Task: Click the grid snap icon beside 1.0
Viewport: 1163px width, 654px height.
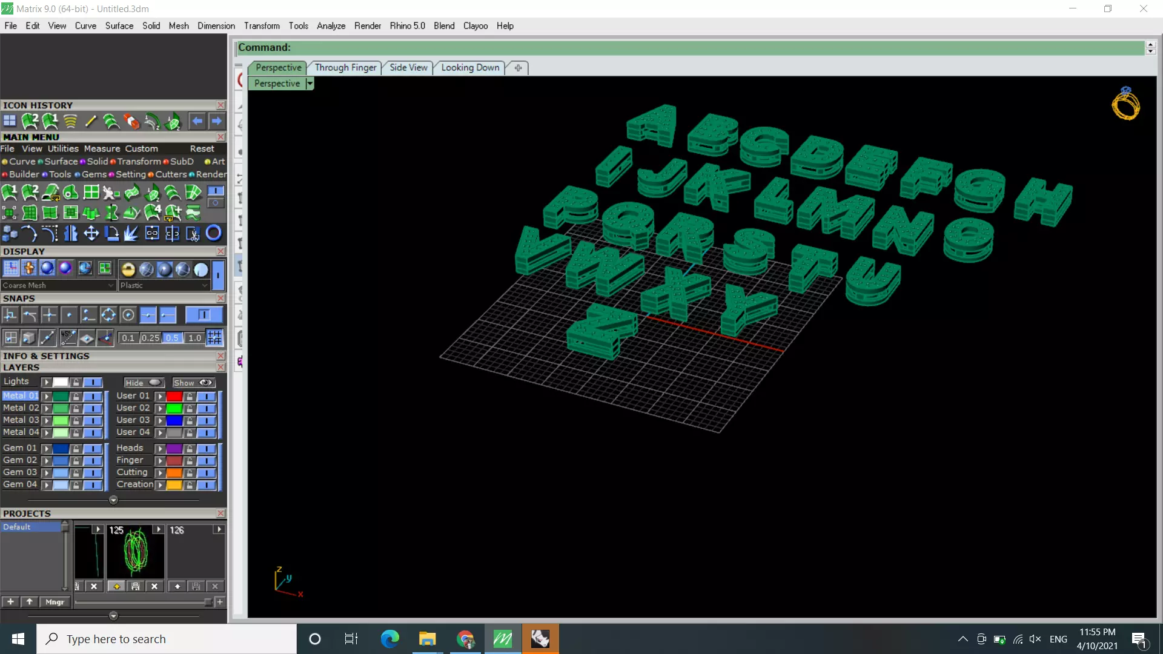Action: (214, 338)
